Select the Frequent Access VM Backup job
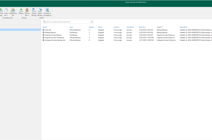This screenshot has height=140, width=212. tap(127, 38)
